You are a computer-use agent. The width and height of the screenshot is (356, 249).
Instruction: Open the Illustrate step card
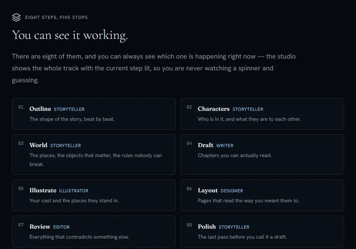tap(94, 195)
